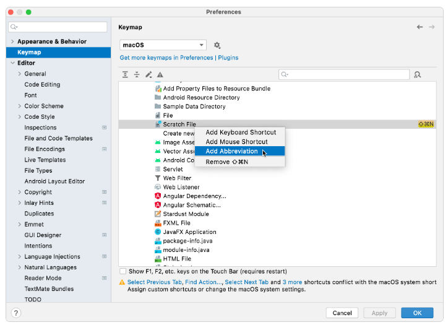Expand the Code Style node
Screen dimensions: 448x330
pyautogui.click(x=19, y=116)
